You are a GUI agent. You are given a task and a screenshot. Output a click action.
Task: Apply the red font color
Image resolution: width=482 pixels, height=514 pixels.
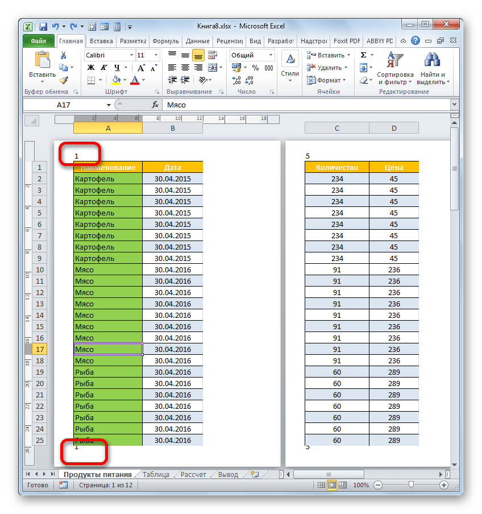pos(135,80)
